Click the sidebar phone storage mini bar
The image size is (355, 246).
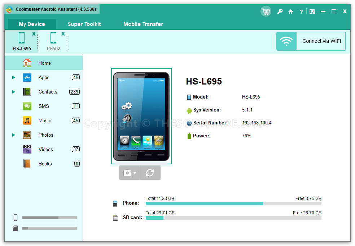[49, 218]
